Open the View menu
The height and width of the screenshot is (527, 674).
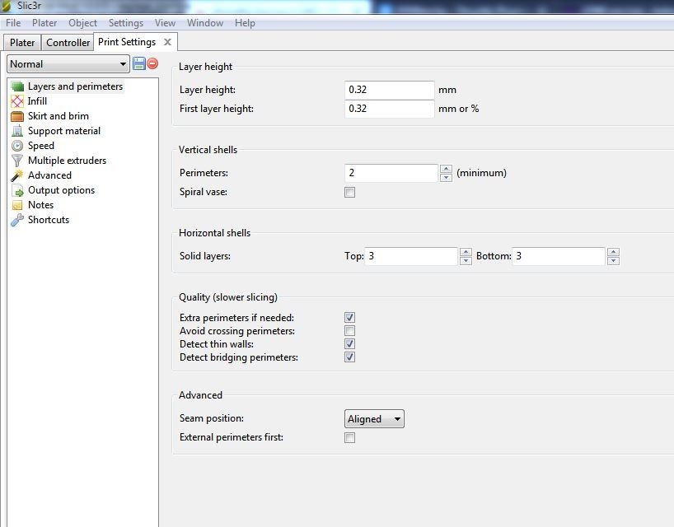[165, 23]
